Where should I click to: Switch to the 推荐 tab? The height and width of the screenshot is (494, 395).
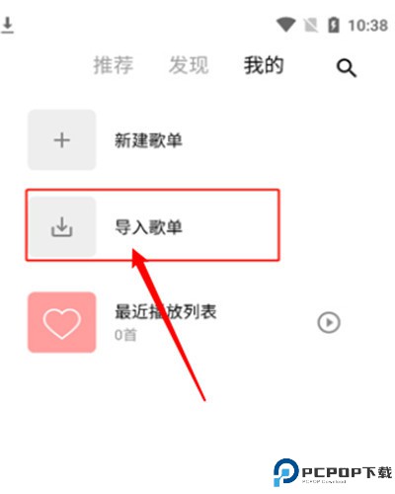pos(114,65)
